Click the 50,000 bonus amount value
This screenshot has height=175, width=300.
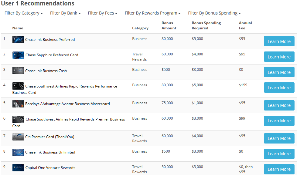coord(167,167)
